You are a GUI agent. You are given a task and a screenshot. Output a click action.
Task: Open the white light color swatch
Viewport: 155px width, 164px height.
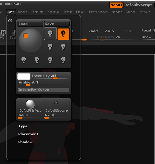(24, 77)
